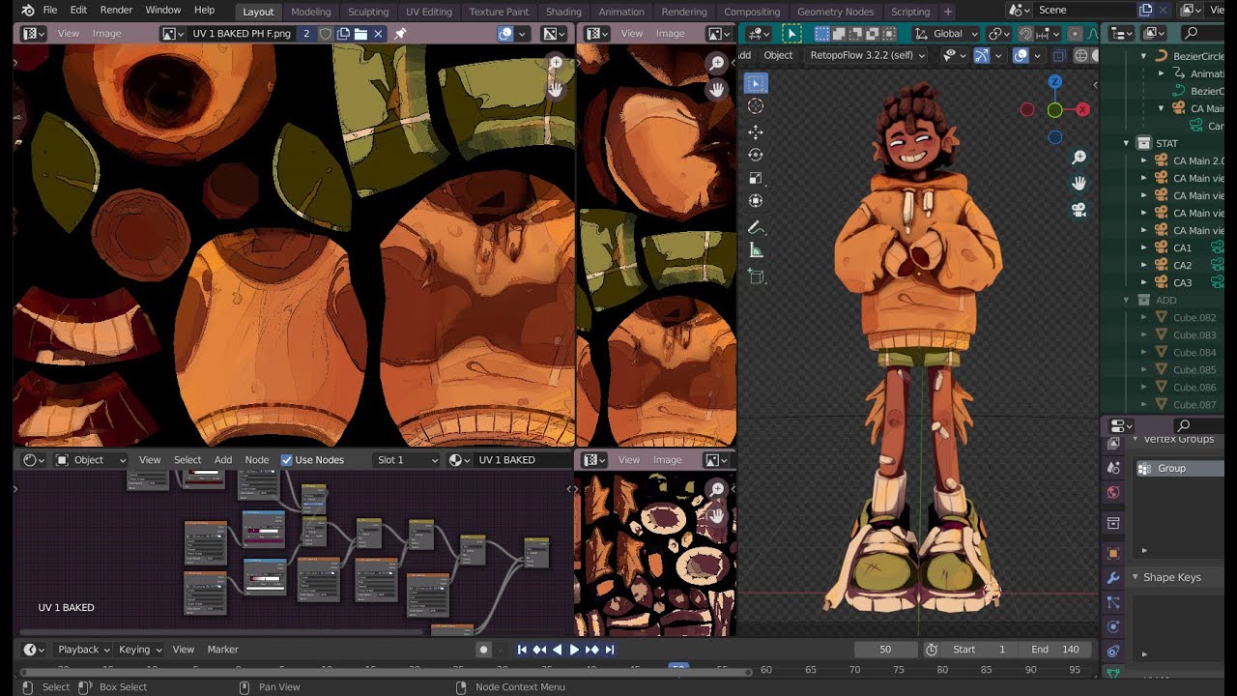Jump to the first frame
Viewport: 1237px width, 696px height.
(x=522, y=650)
